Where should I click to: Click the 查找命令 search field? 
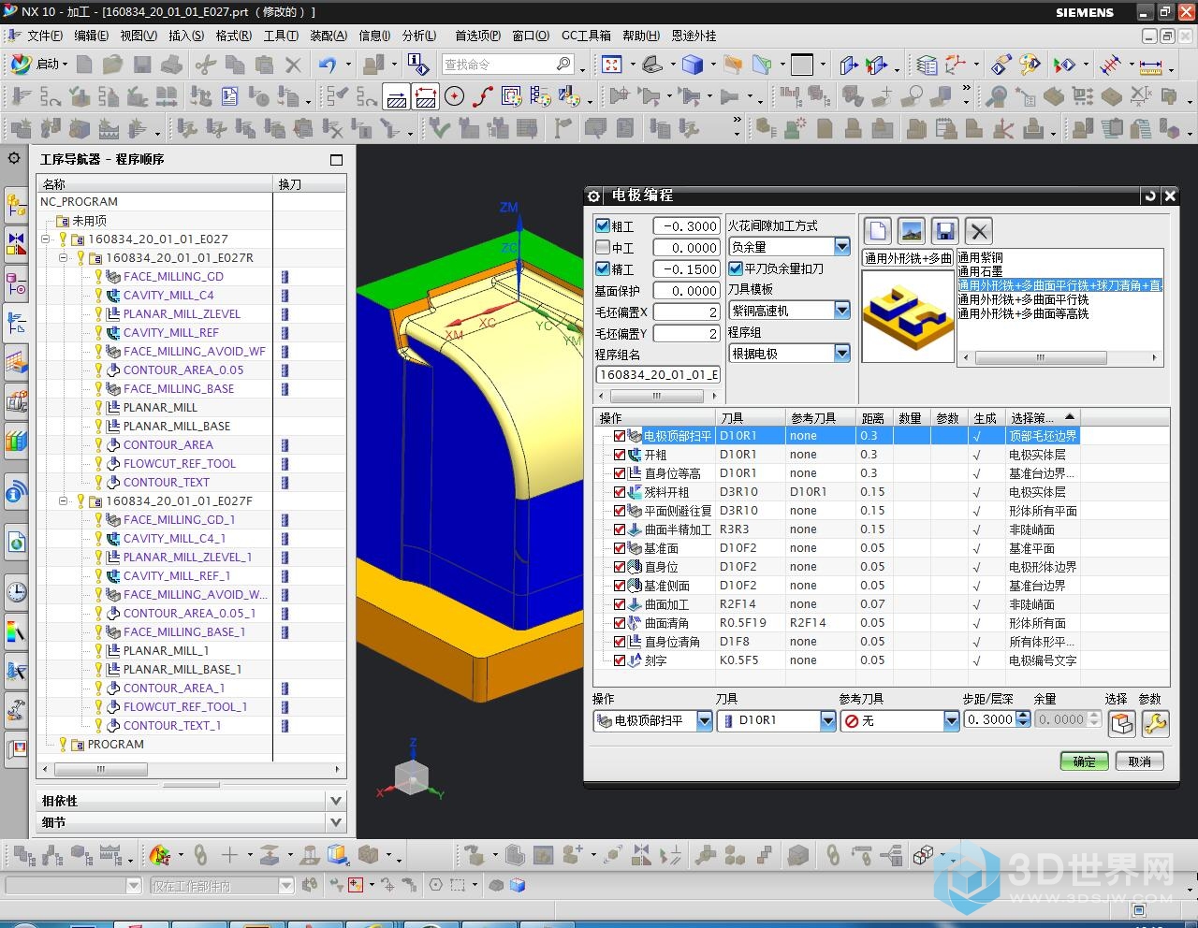point(508,65)
